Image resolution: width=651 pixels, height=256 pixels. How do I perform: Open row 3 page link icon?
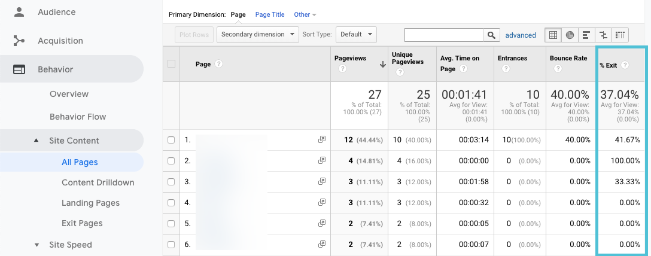(322, 182)
